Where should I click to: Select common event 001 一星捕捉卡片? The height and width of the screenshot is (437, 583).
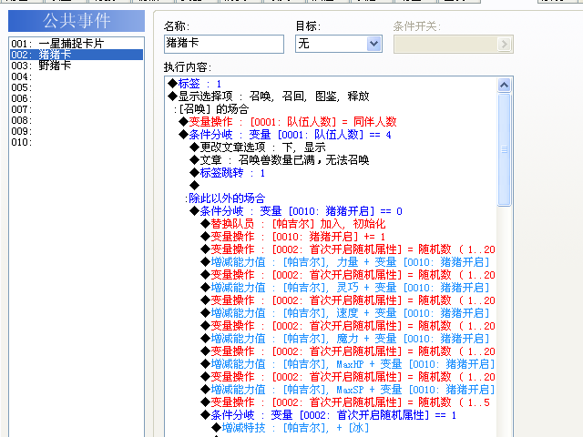click(x=77, y=44)
